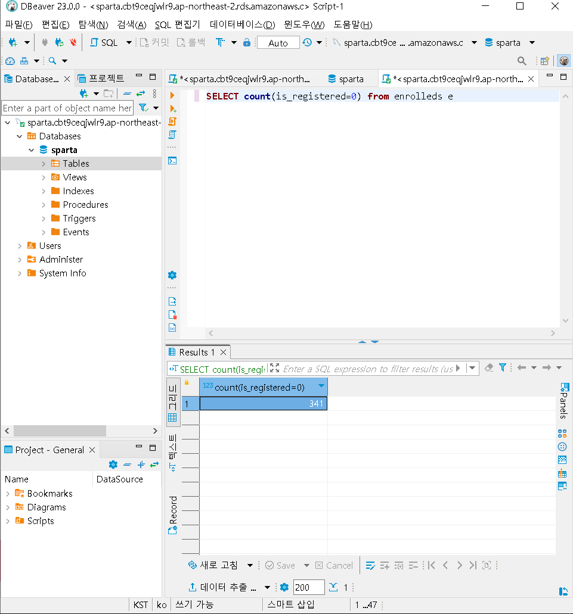Viewport: 573px width, 614px height.
Task: Open navigator filter settings funnel icon
Action: [144, 108]
